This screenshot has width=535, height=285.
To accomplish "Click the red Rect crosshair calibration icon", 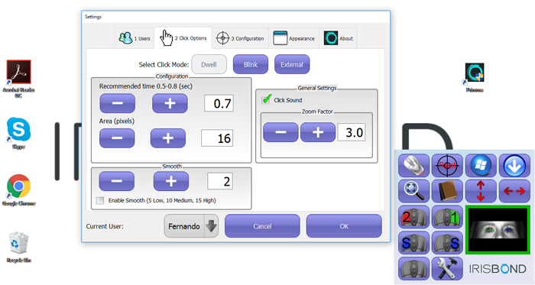I will (x=447, y=165).
